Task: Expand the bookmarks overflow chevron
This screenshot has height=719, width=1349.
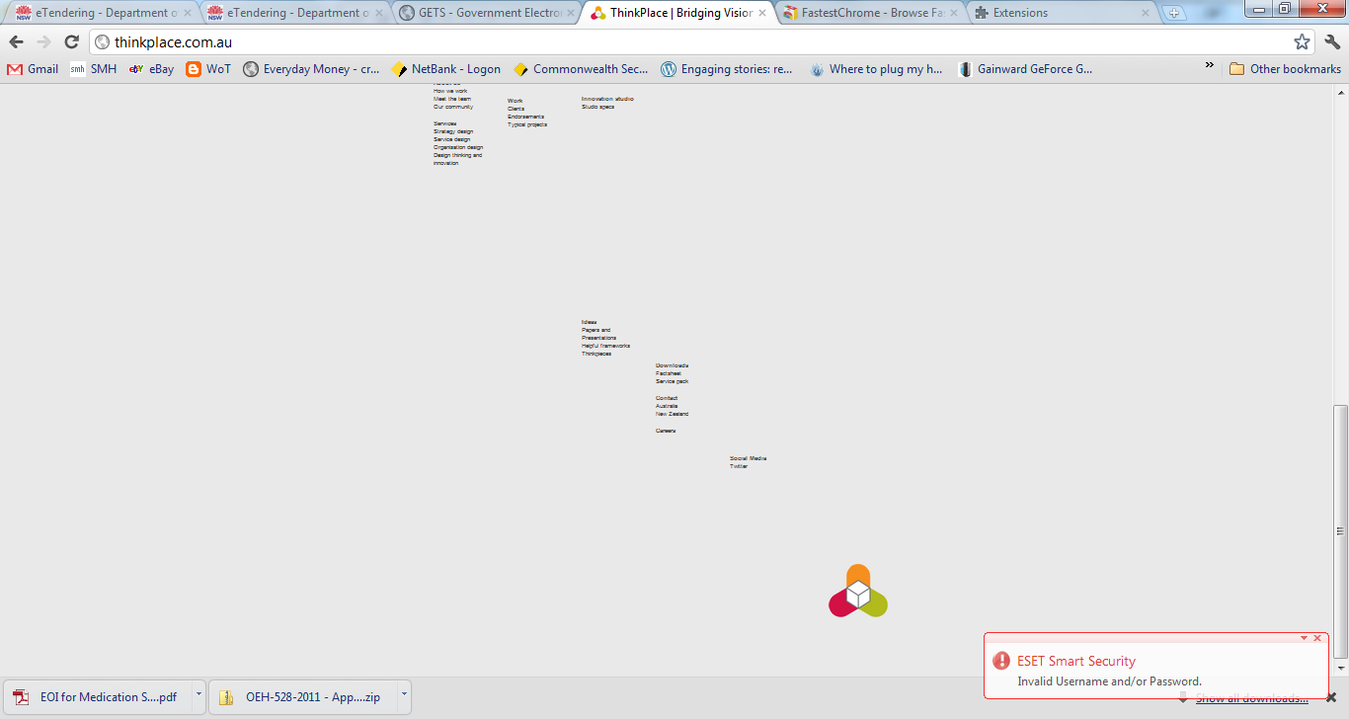Action: [1210, 66]
